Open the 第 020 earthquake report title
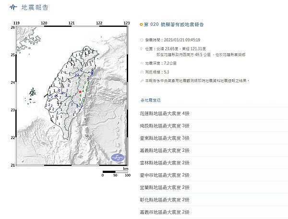The image size is (288, 219). [174, 24]
